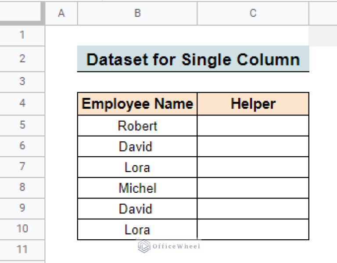
Task: Select column B header
Action: click(x=137, y=13)
